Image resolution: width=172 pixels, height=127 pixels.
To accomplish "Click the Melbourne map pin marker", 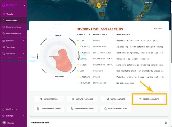I will (99, 5).
